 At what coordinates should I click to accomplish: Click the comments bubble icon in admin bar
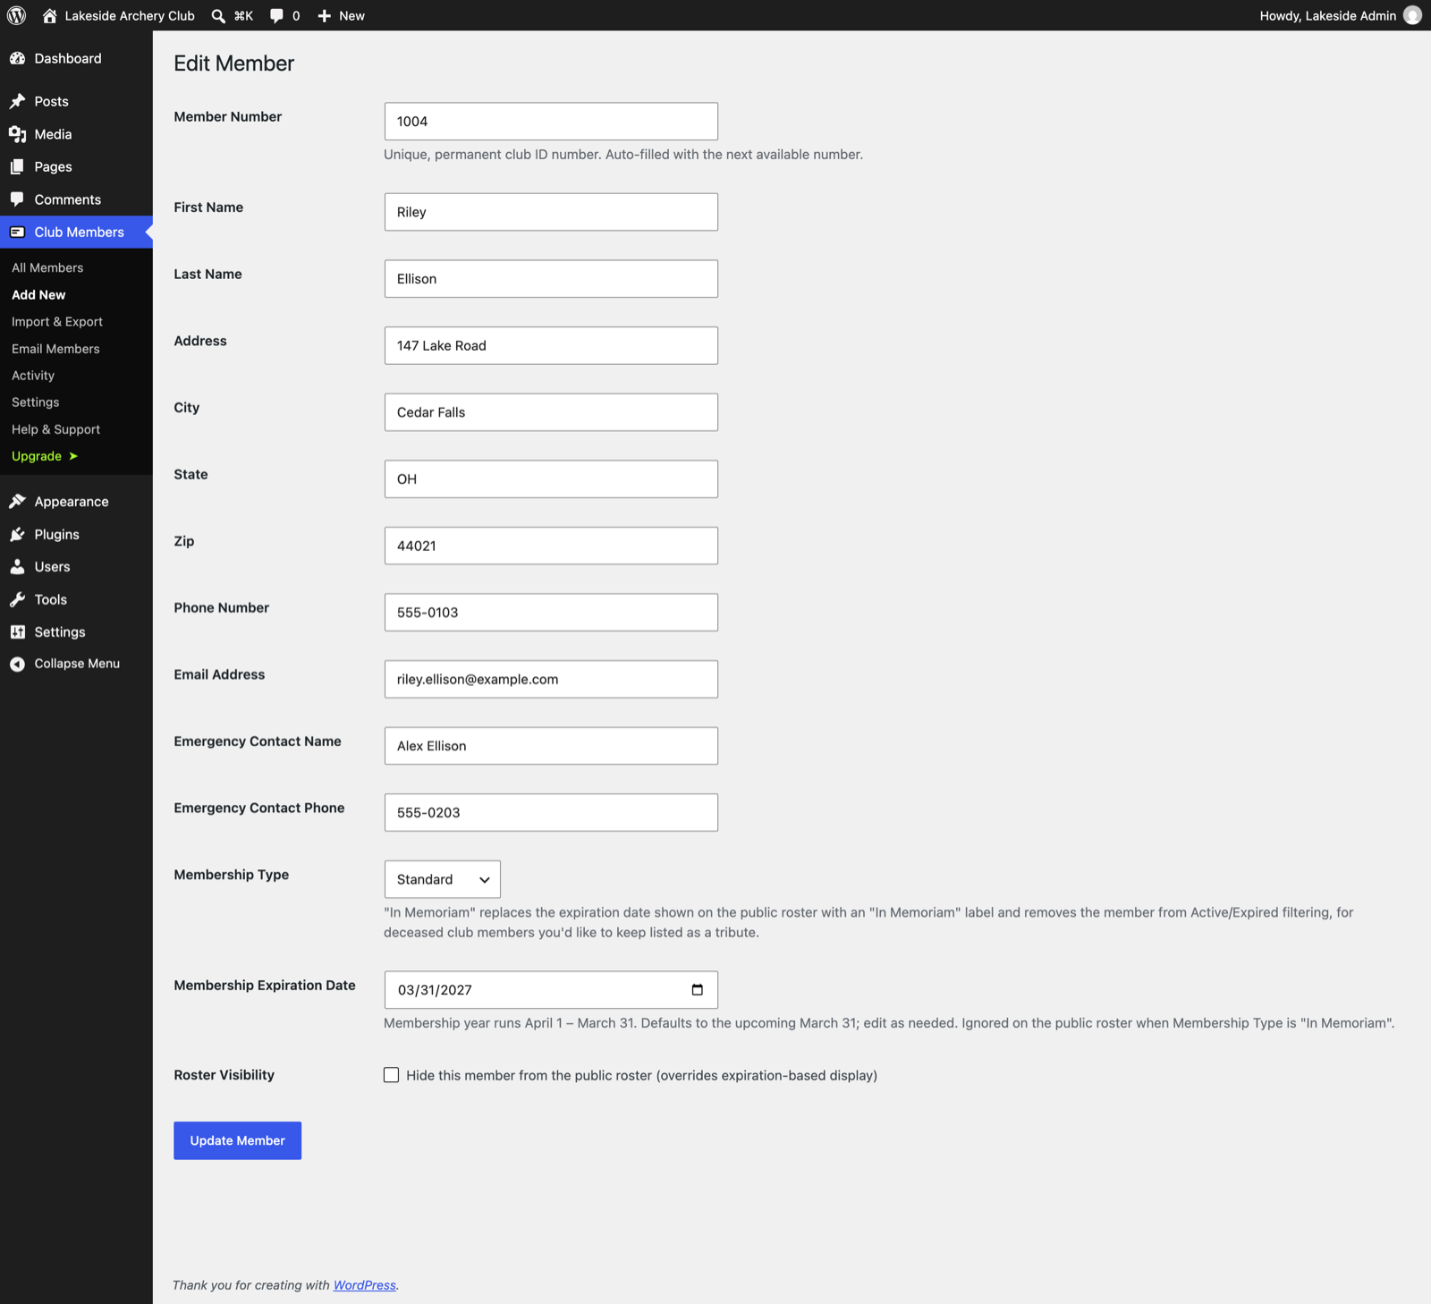click(276, 16)
